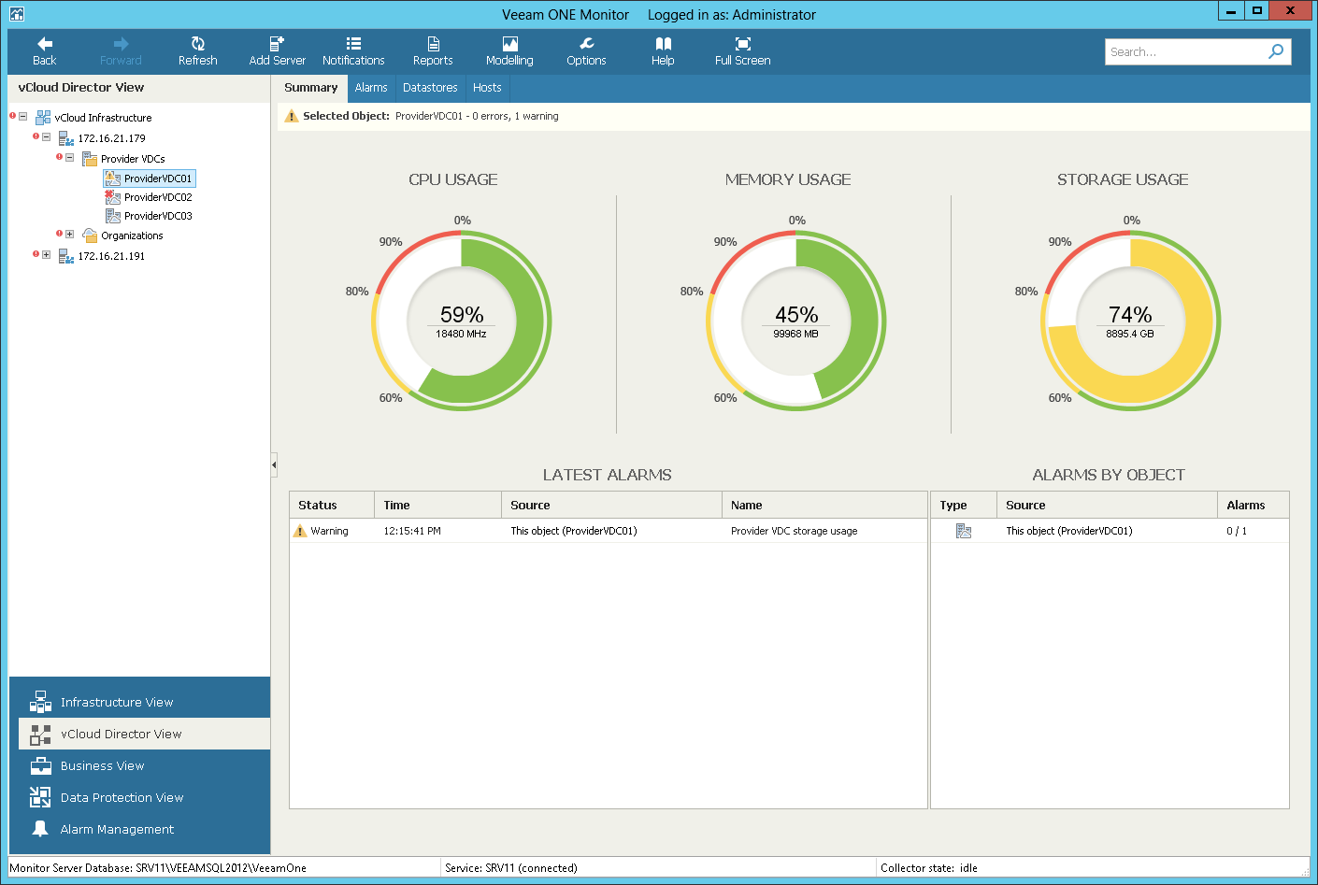Click the CPU usage 59% gauge
Image resolution: width=1318 pixels, height=885 pixels.
462,321
